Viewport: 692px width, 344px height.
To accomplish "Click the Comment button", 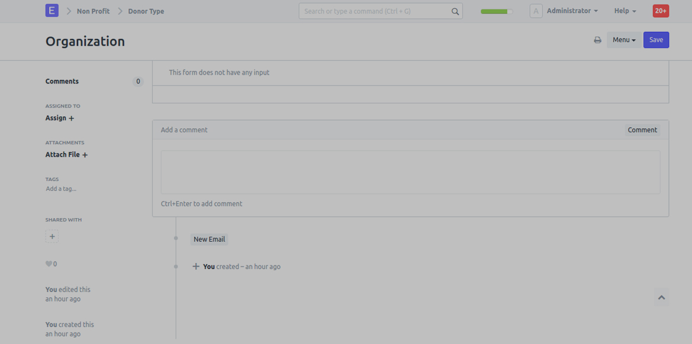I will [x=642, y=130].
